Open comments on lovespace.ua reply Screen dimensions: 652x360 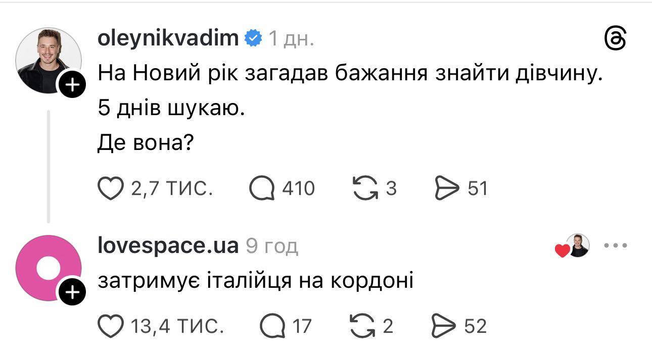pyautogui.click(x=272, y=326)
